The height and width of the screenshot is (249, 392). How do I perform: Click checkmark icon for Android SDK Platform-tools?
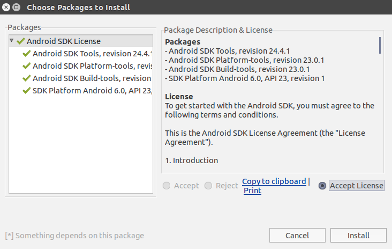click(26, 66)
